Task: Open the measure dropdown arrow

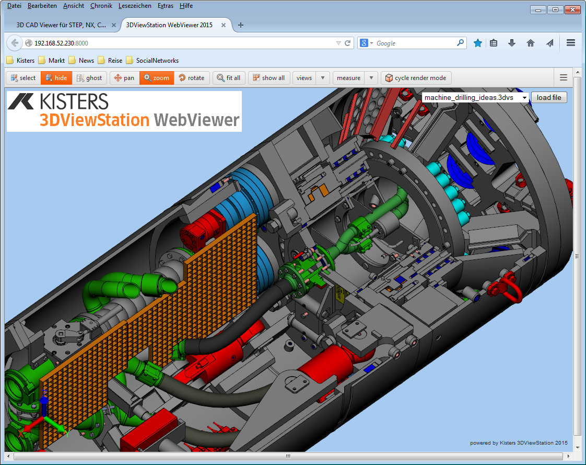Action: (371, 78)
